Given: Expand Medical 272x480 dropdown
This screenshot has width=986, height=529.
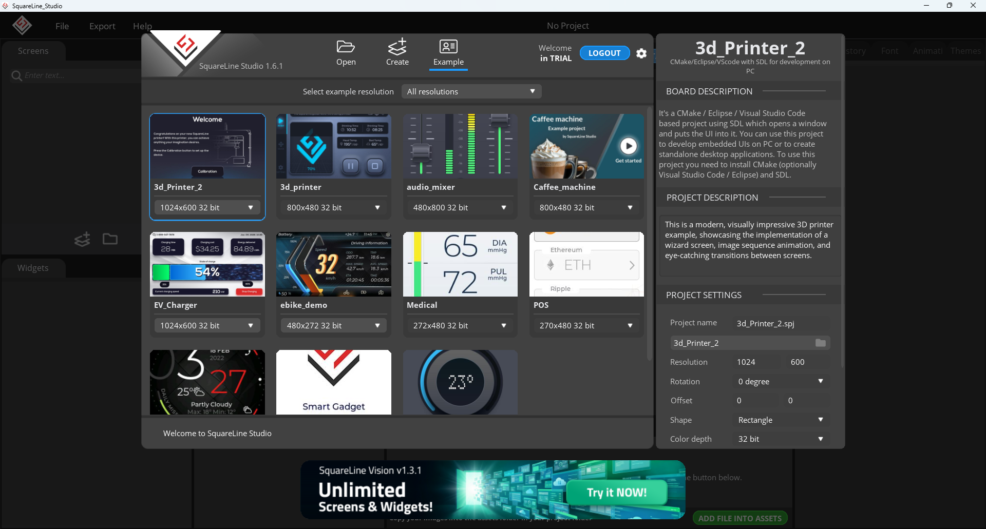Looking at the screenshot, I should click(460, 325).
